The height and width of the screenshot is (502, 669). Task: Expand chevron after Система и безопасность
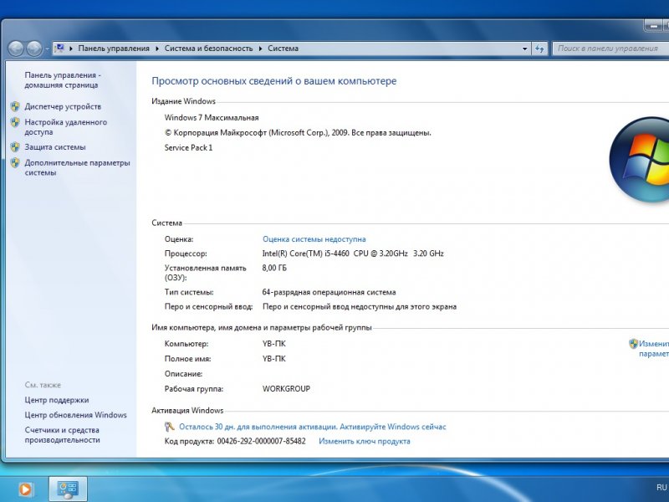click(260, 49)
